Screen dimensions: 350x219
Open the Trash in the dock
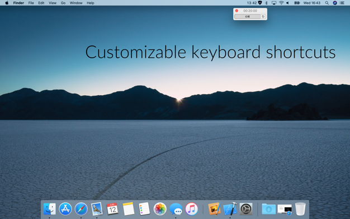tap(300, 209)
